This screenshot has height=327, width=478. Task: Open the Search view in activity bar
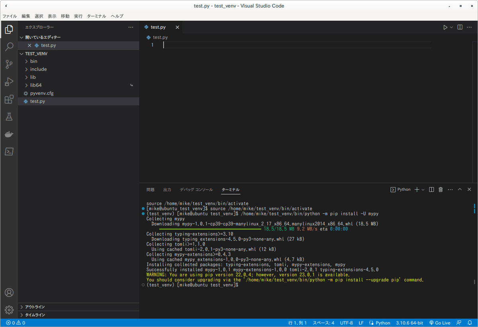(9, 47)
